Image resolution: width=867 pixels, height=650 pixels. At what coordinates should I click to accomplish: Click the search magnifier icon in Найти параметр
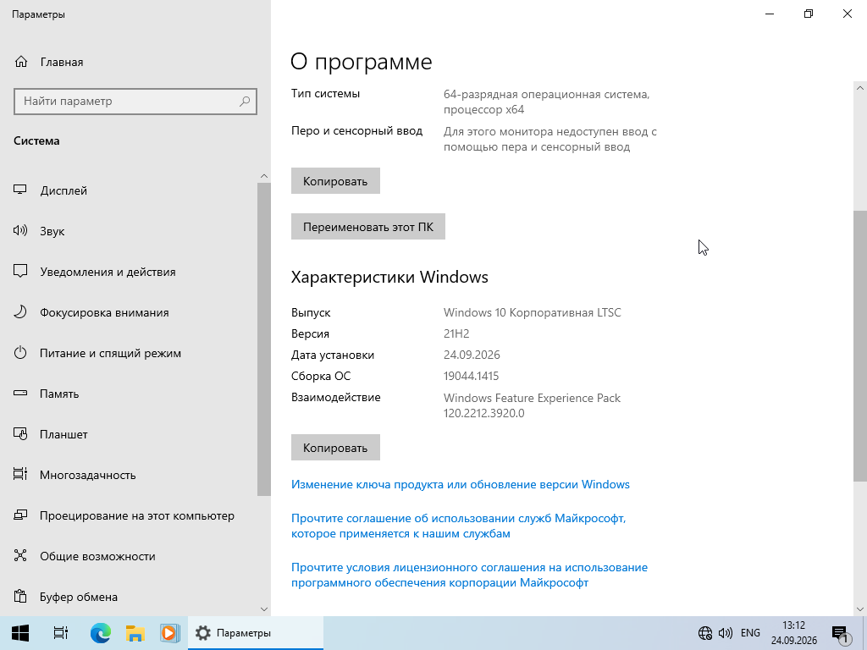(x=245, y=102)
